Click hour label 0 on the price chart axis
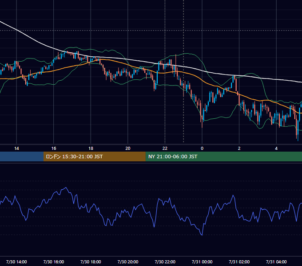302x266 pixels. coord(202,149)
